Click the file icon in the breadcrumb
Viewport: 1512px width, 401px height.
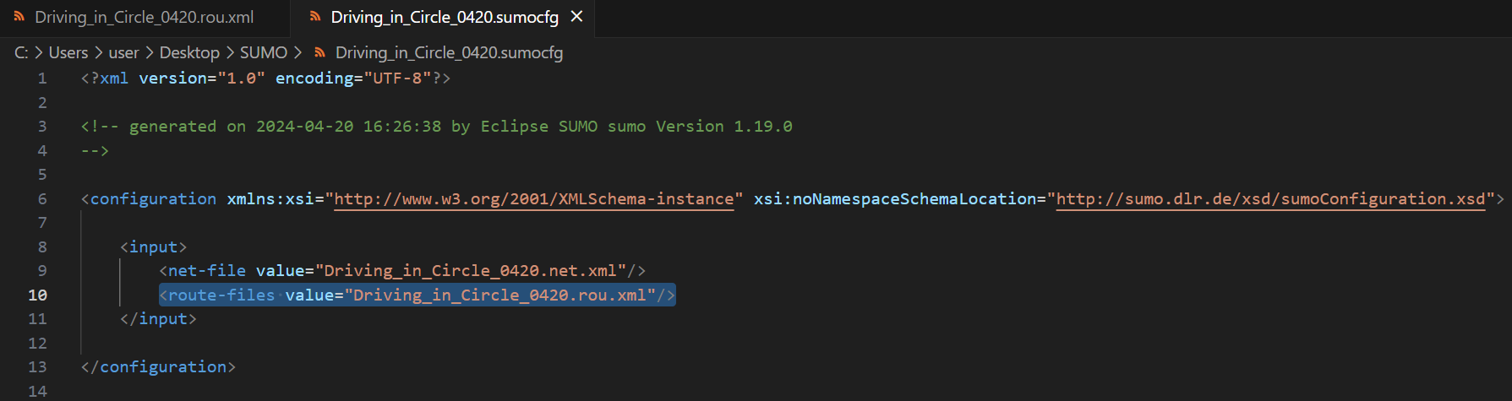click(319, 52)
